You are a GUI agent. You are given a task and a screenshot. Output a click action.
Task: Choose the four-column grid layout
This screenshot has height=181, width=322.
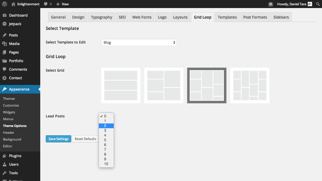click(250, 85)
